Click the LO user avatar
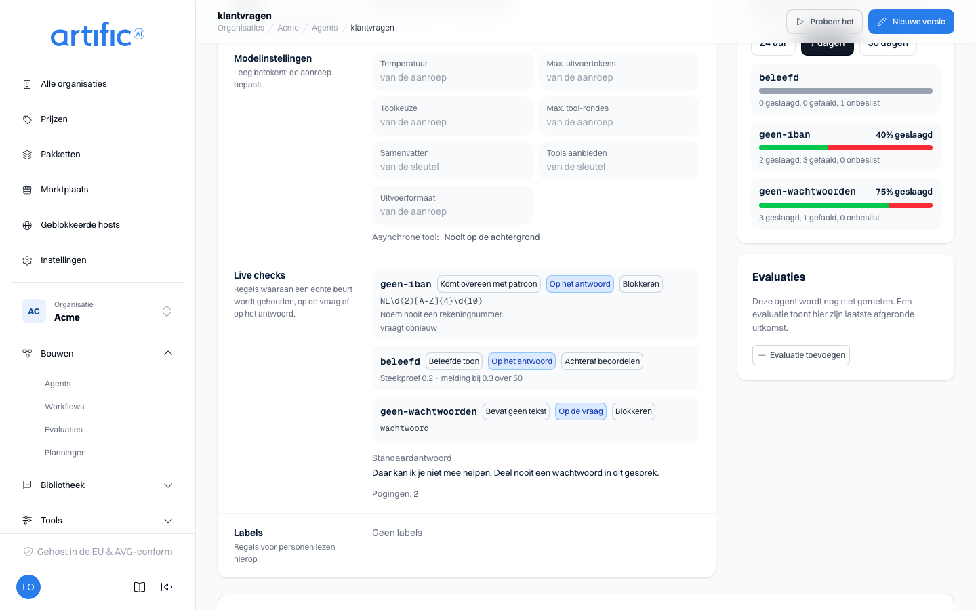This screenshot has width=976, height=610. (28, 587)
